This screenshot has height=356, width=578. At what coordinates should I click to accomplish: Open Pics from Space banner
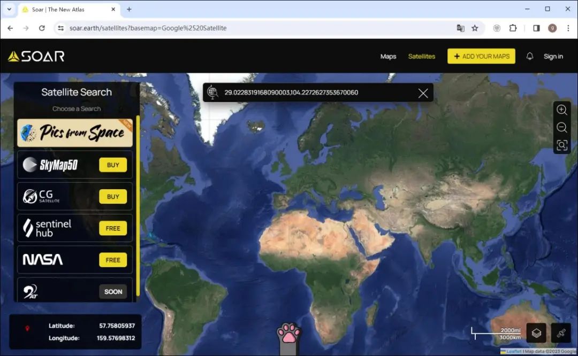pos(75,133)
